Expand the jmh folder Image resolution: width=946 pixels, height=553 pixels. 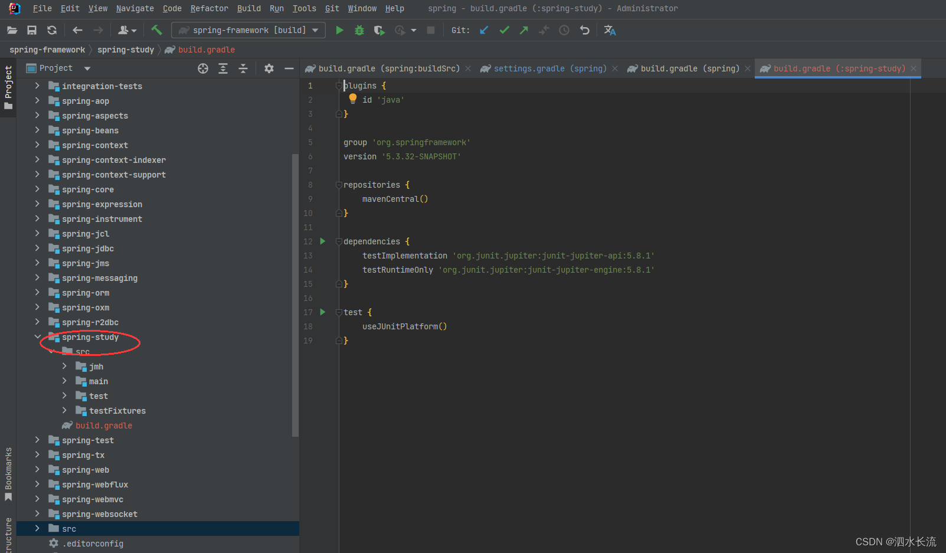(64, 366)
